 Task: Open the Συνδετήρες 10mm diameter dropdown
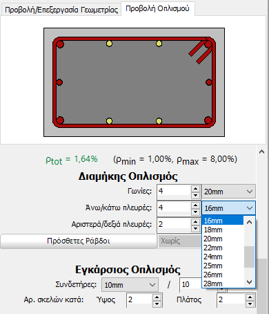(x=130, y=285)
